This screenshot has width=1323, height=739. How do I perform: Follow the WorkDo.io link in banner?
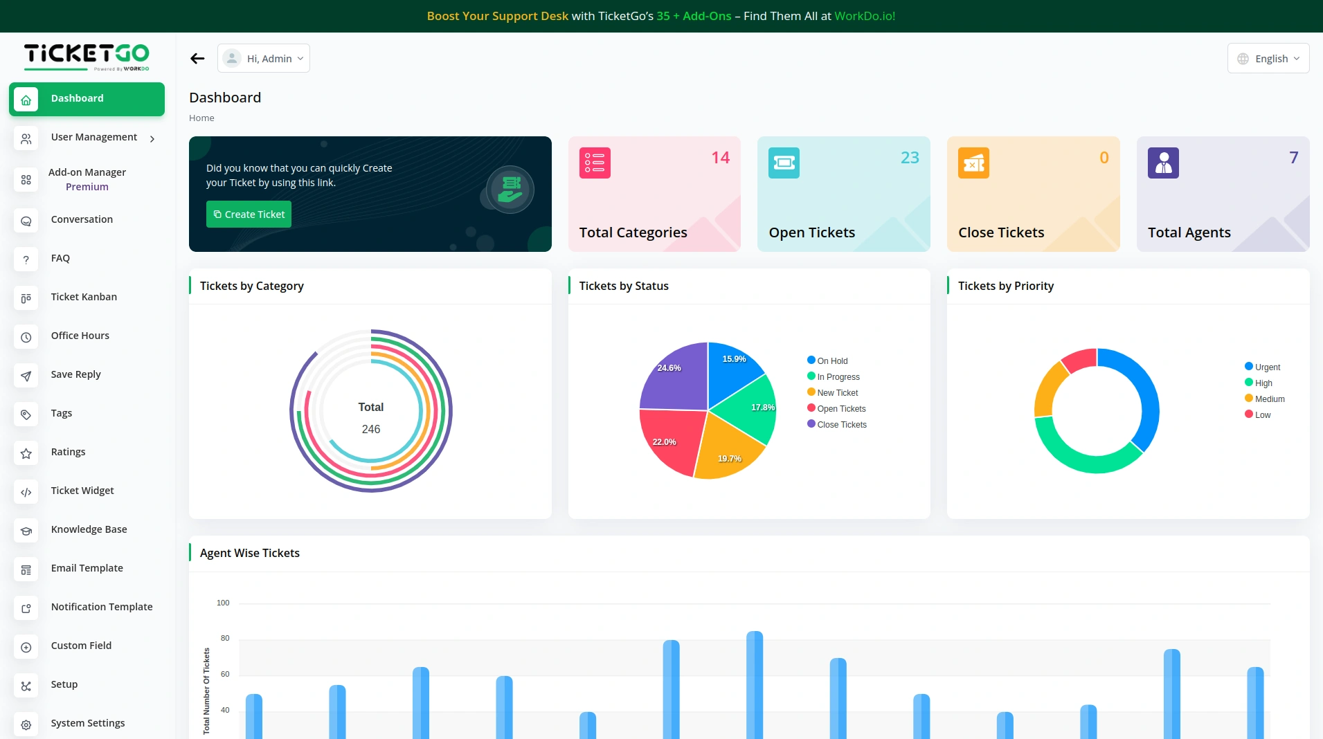(x=864, y=16)
